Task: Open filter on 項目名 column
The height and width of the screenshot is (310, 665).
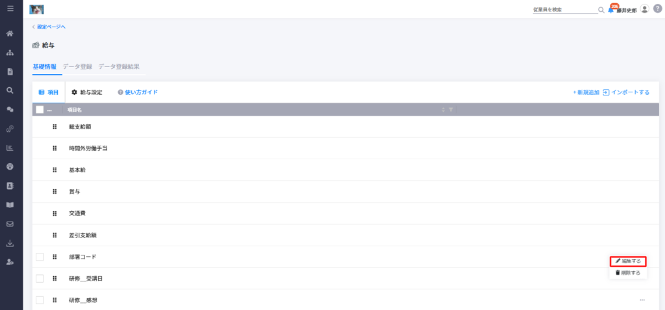Action: 451,110
